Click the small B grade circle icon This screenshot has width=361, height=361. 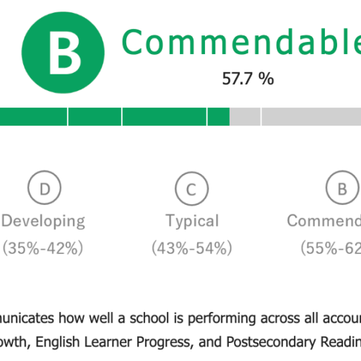pyautogui.click(x=343, y=188)
